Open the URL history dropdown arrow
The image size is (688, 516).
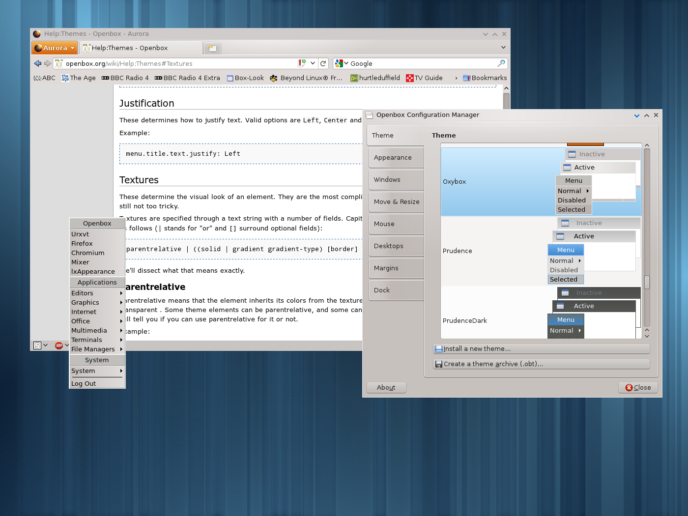tap(313, 63)
